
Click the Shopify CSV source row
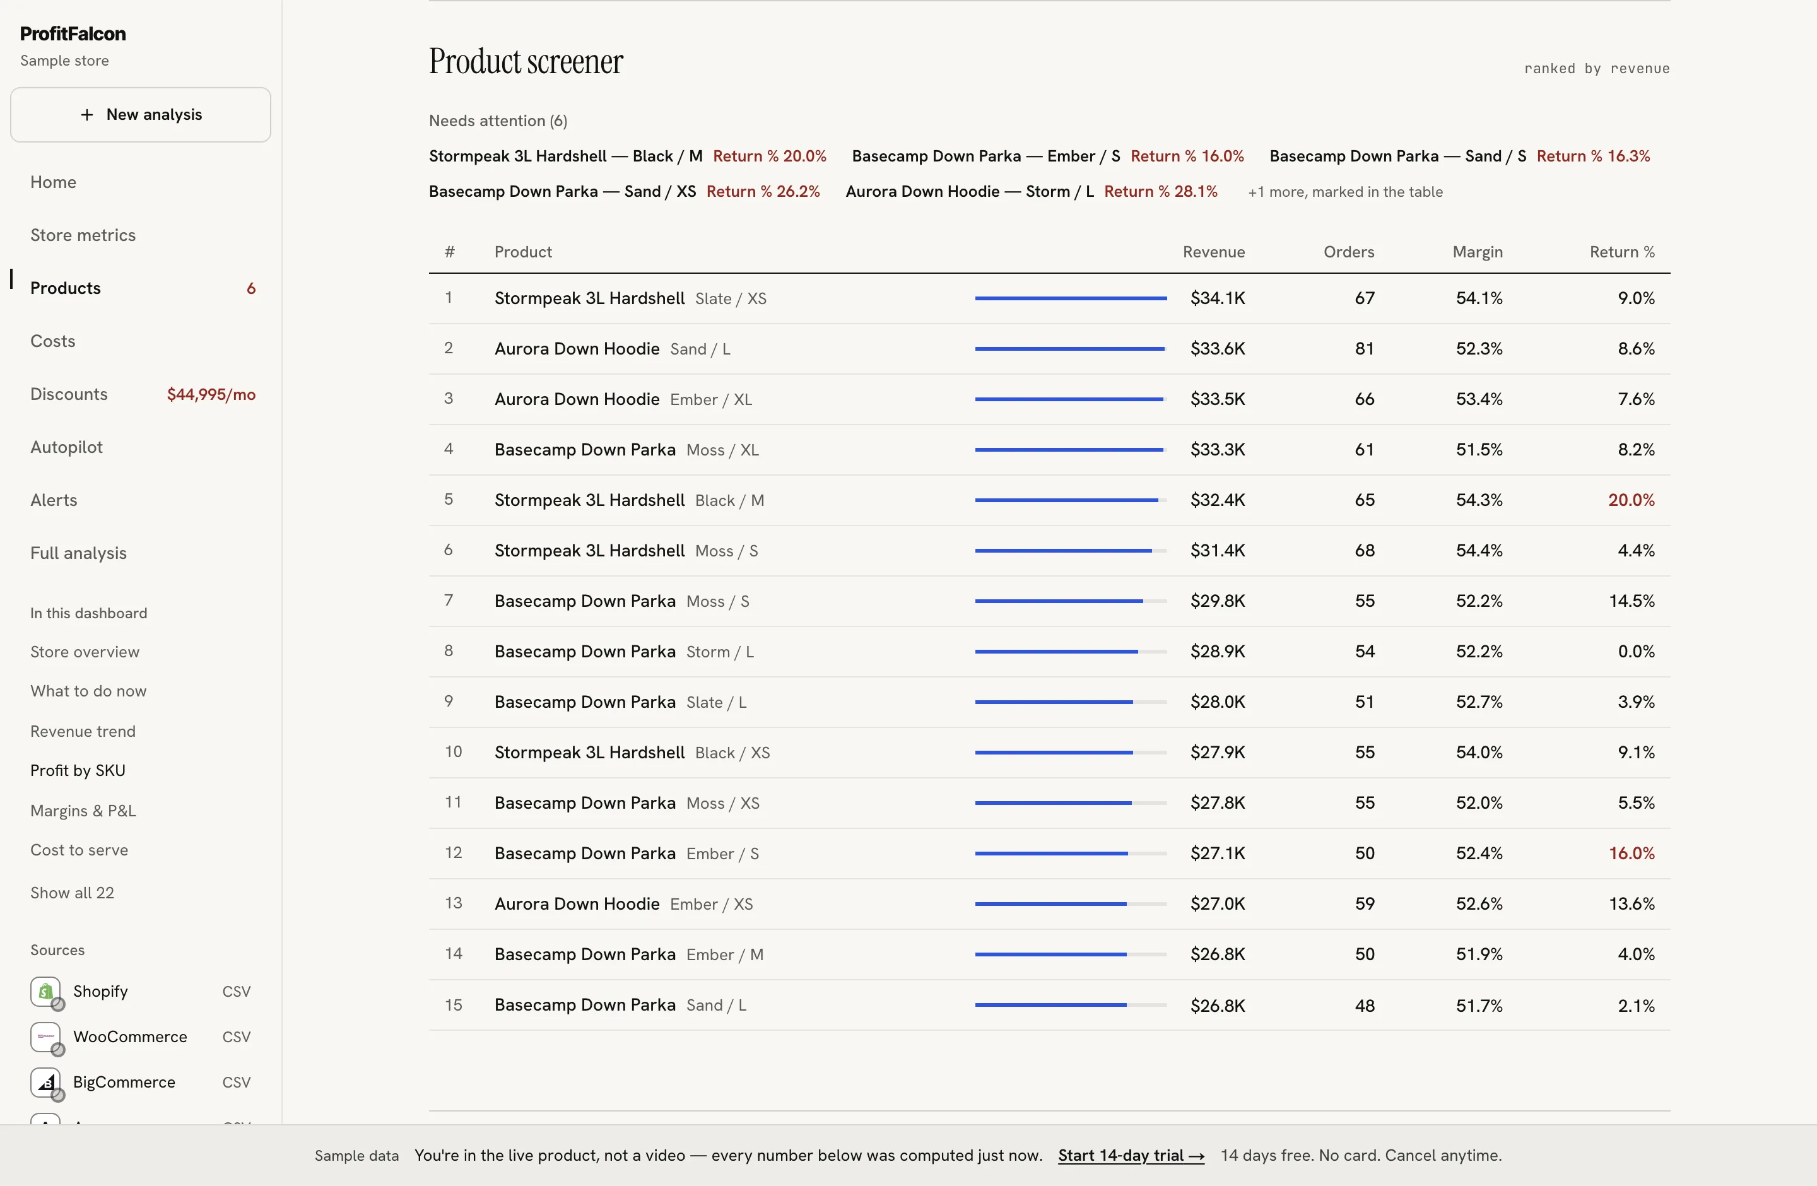(x=141, y=992)
